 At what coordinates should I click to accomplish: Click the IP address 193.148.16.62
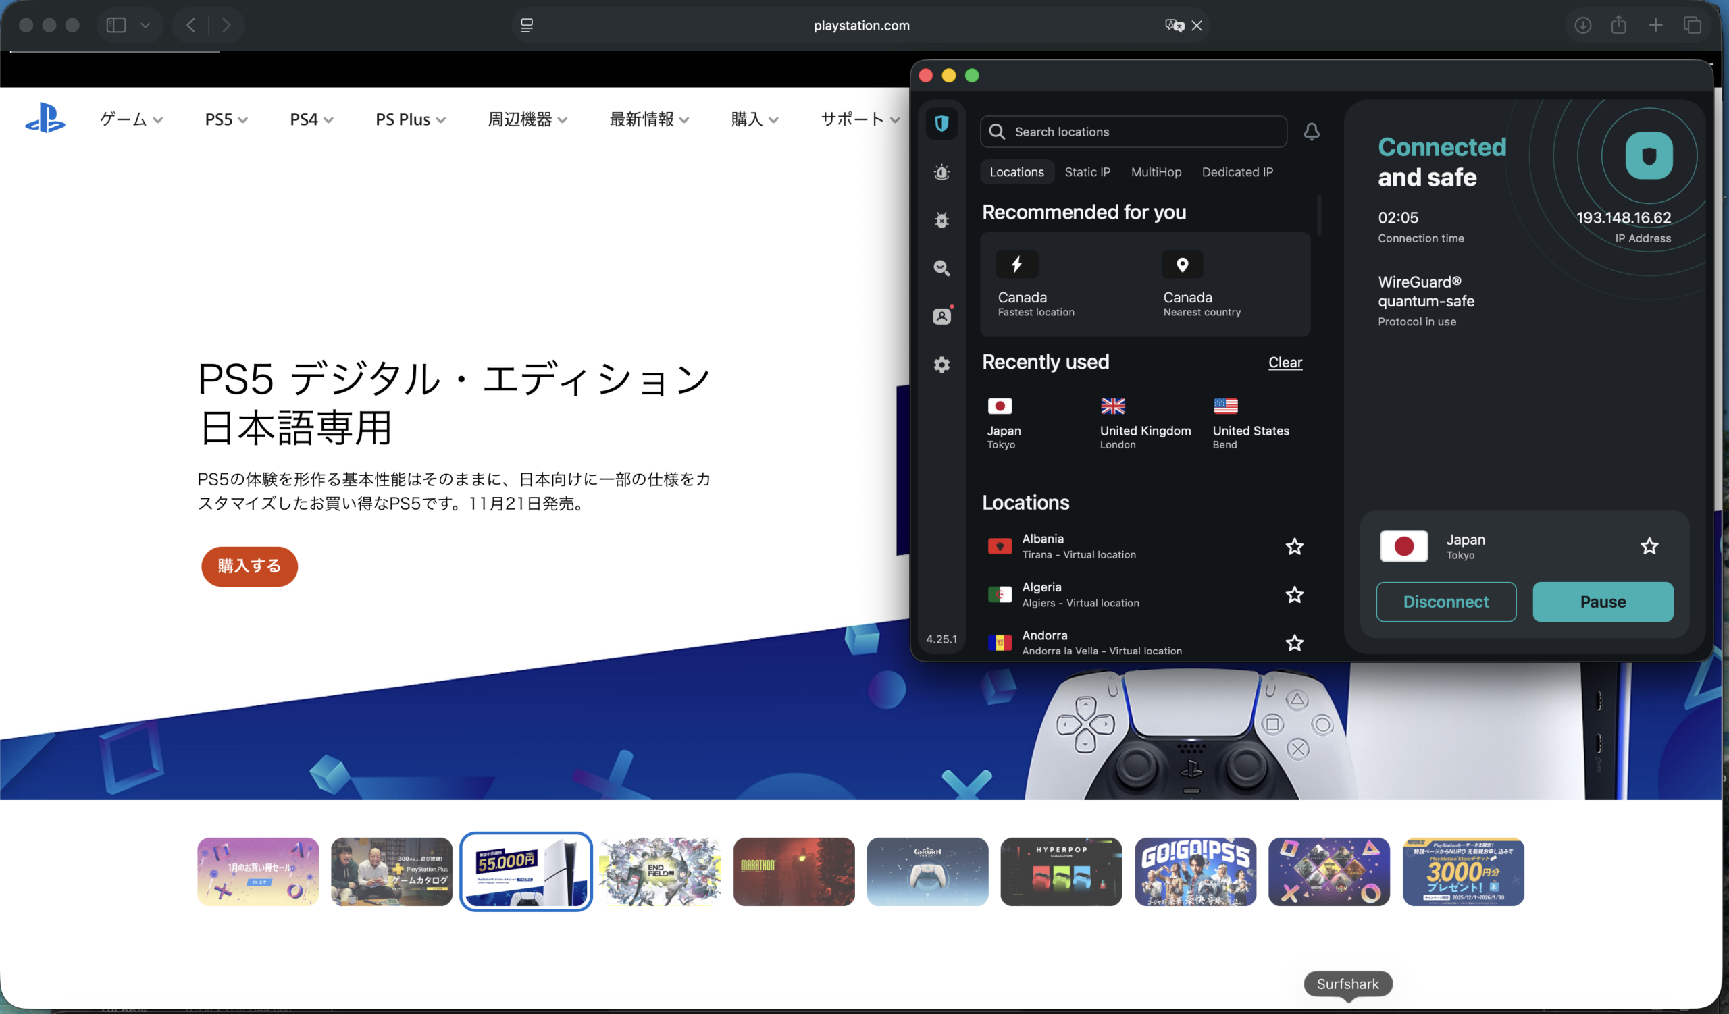pyautogui.click(x=1623, y=218)
